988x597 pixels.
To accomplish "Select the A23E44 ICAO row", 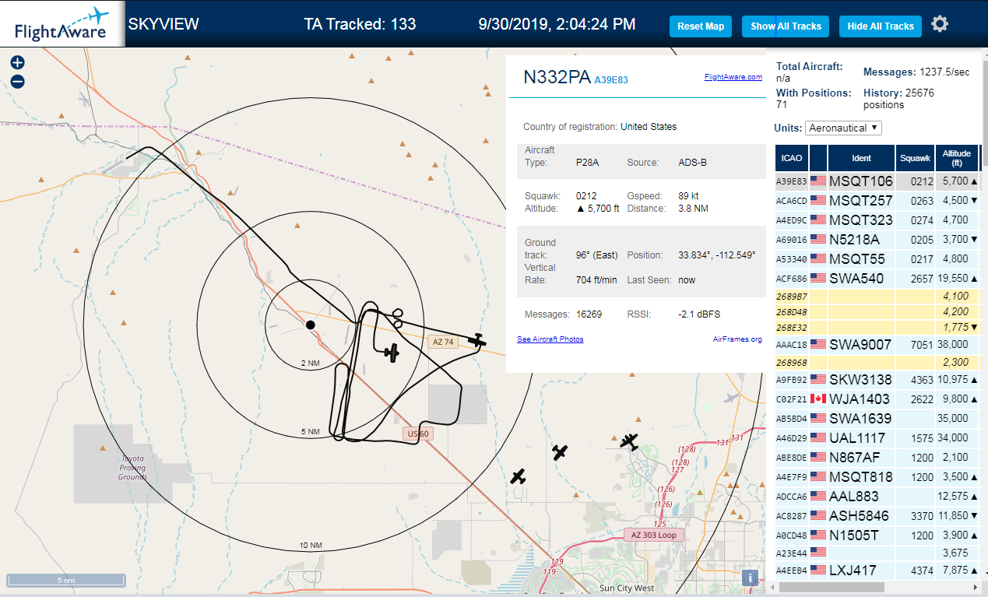I will (877, 553).
